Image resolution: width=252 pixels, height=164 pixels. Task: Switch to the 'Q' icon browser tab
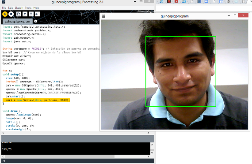229,2
